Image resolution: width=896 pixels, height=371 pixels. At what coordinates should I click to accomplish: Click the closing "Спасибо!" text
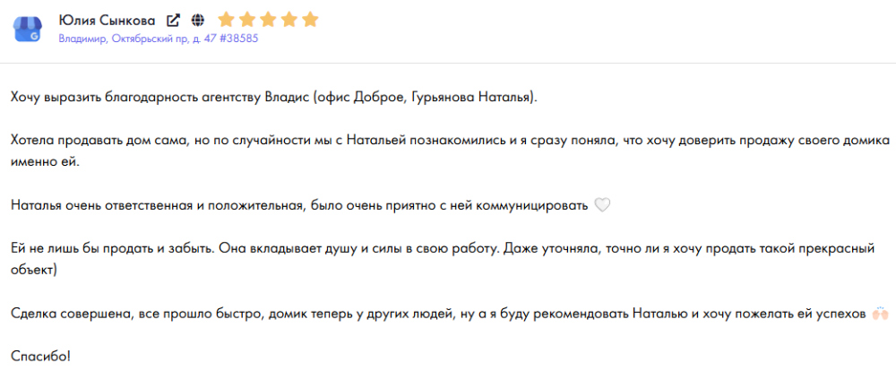coord(40,356)
